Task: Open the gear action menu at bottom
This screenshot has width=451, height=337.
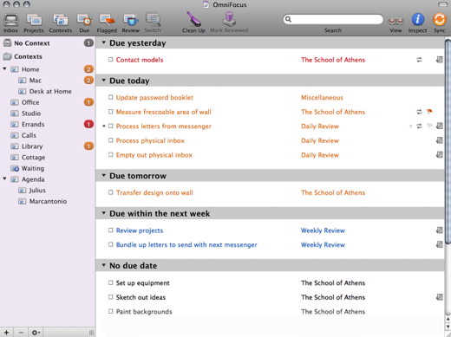Action: (x=36, y=333)
